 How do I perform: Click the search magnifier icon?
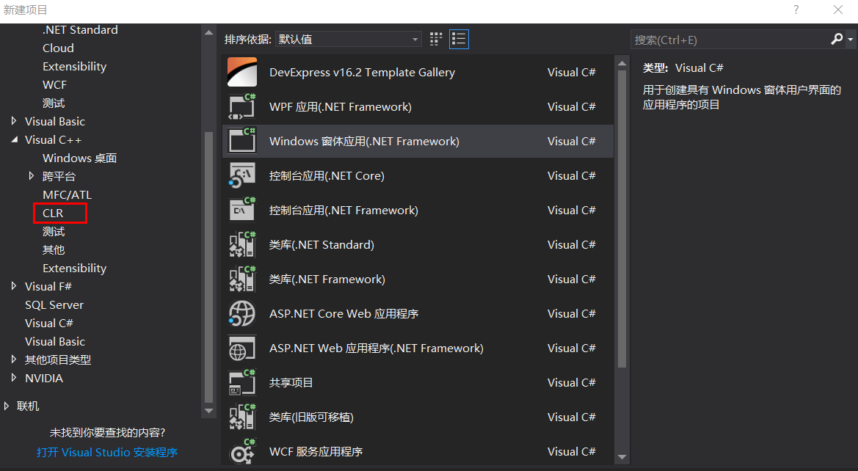(x=837, y=40)
